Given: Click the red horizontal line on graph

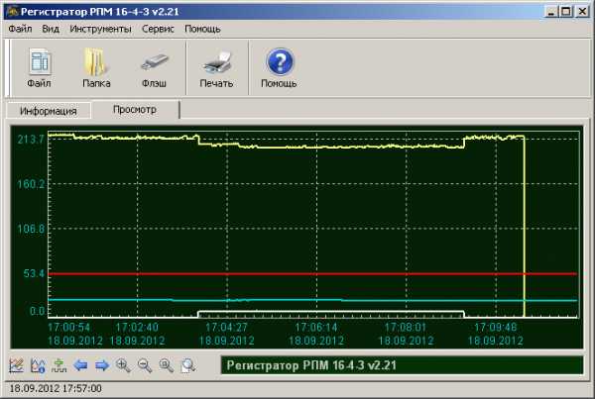Looking at the screenshot, I should click(x=312, y=273).
